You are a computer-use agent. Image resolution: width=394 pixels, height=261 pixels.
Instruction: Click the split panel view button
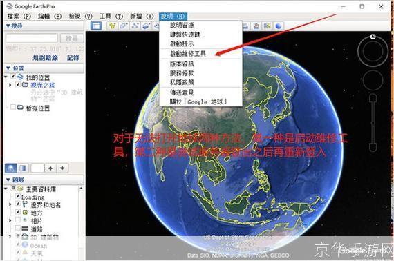[x=23, y=168]
